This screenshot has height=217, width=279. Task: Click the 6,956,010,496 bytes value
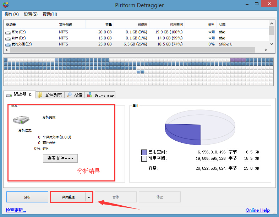click(212, 152)
